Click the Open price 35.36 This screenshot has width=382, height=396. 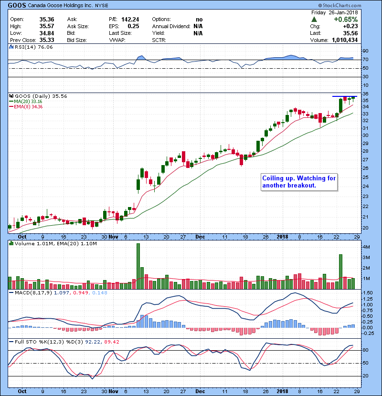47,20
